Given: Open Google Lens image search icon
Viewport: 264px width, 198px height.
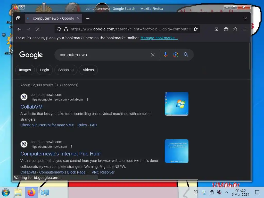Looking at the screenshot, I should tap(176, 55).
